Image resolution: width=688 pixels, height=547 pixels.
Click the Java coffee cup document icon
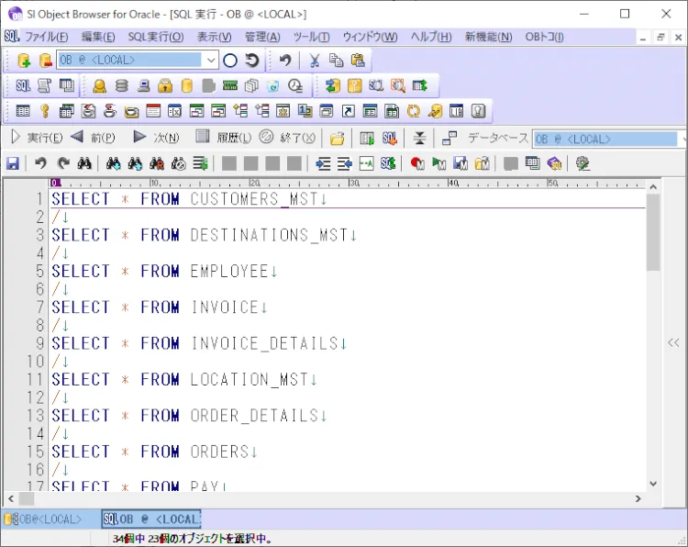click(x=89, y=111)
